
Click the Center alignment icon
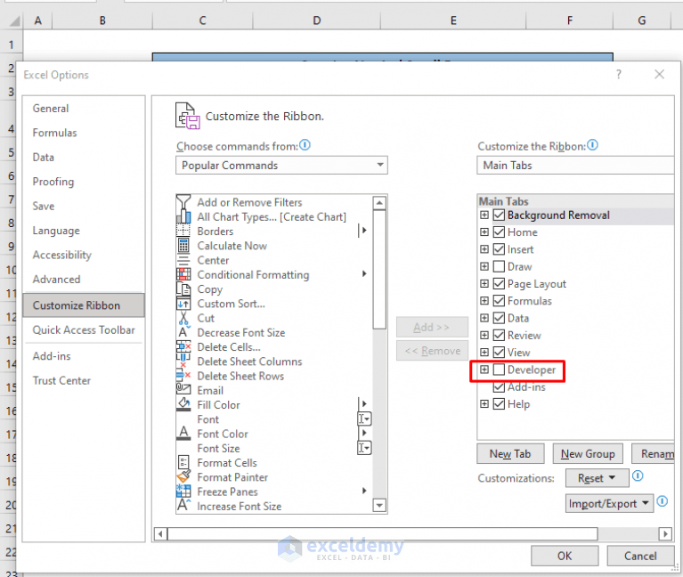point(183,260)
